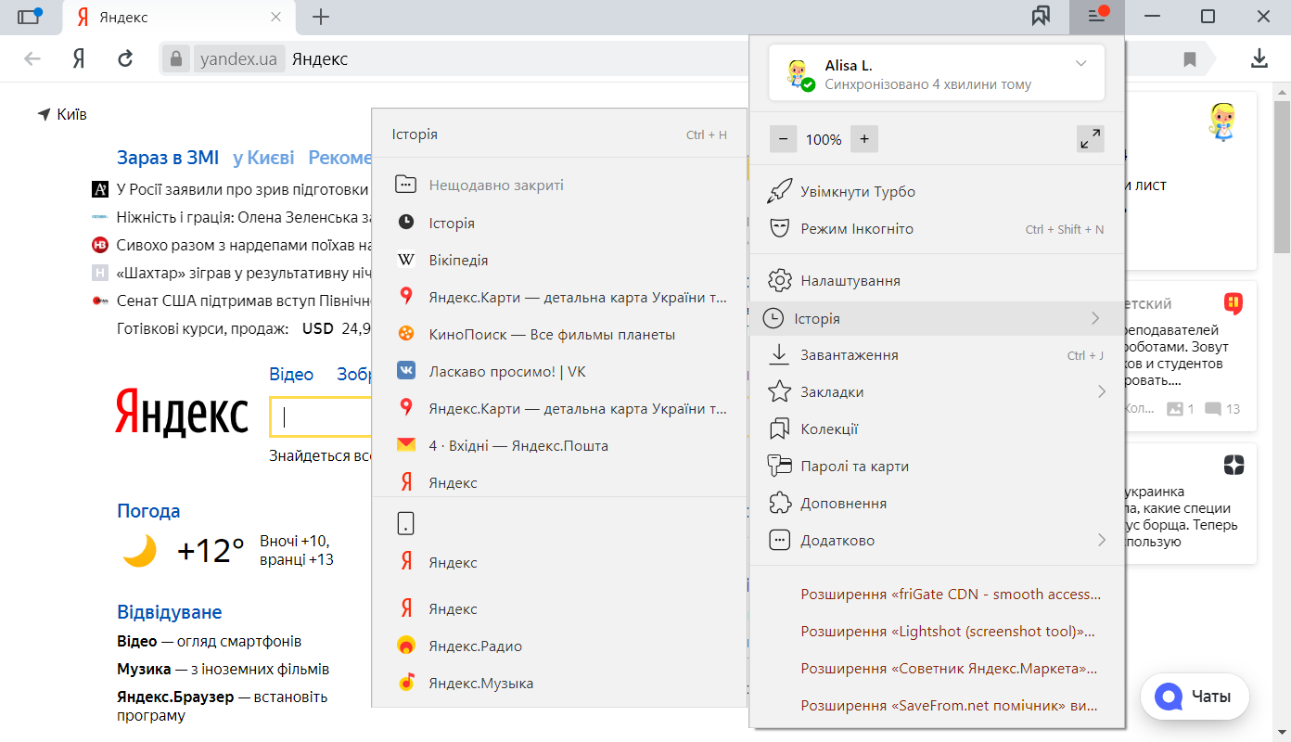Bookmark this page using address bar flag icon

(x=1190, y=59)
